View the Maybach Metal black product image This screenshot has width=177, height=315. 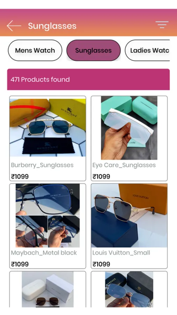pyautogui.click(x=48, y=215)
